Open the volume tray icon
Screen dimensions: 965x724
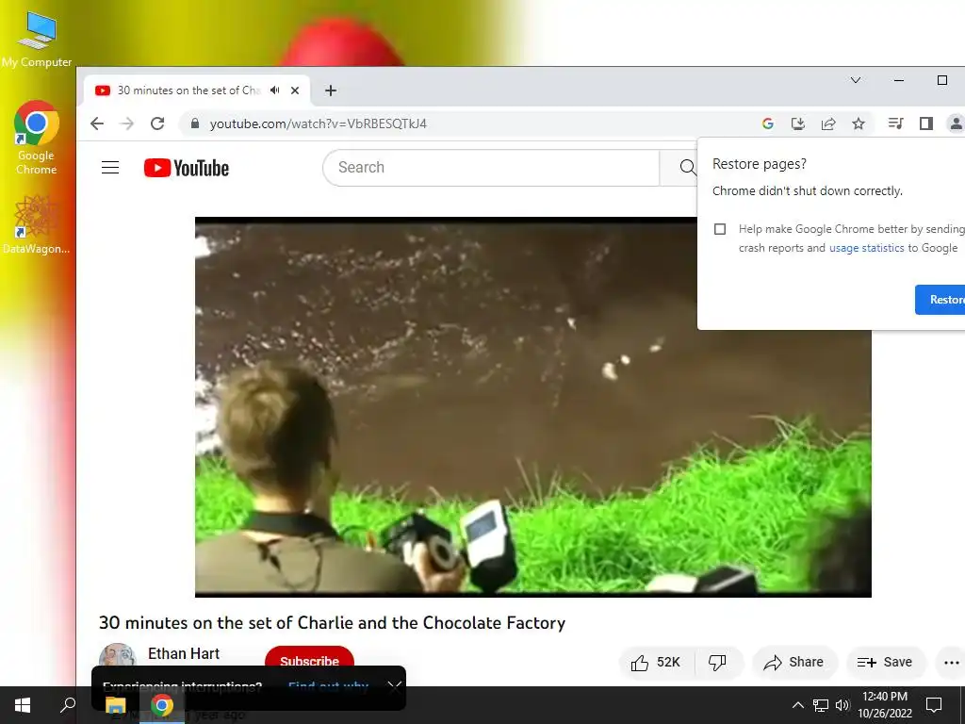pos(842,705)
